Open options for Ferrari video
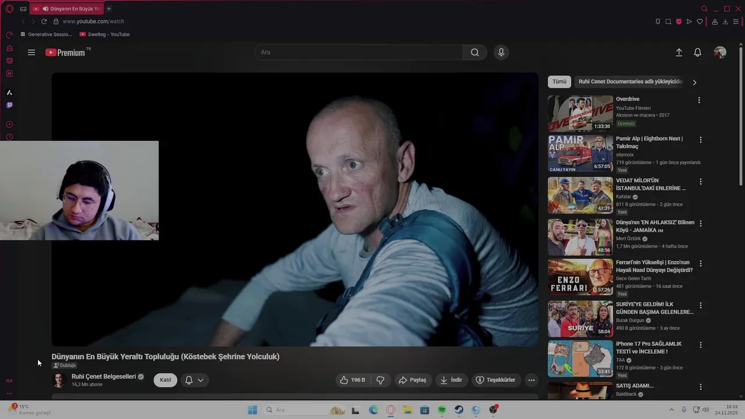The image size is (745, 419). tap(700, 264)
